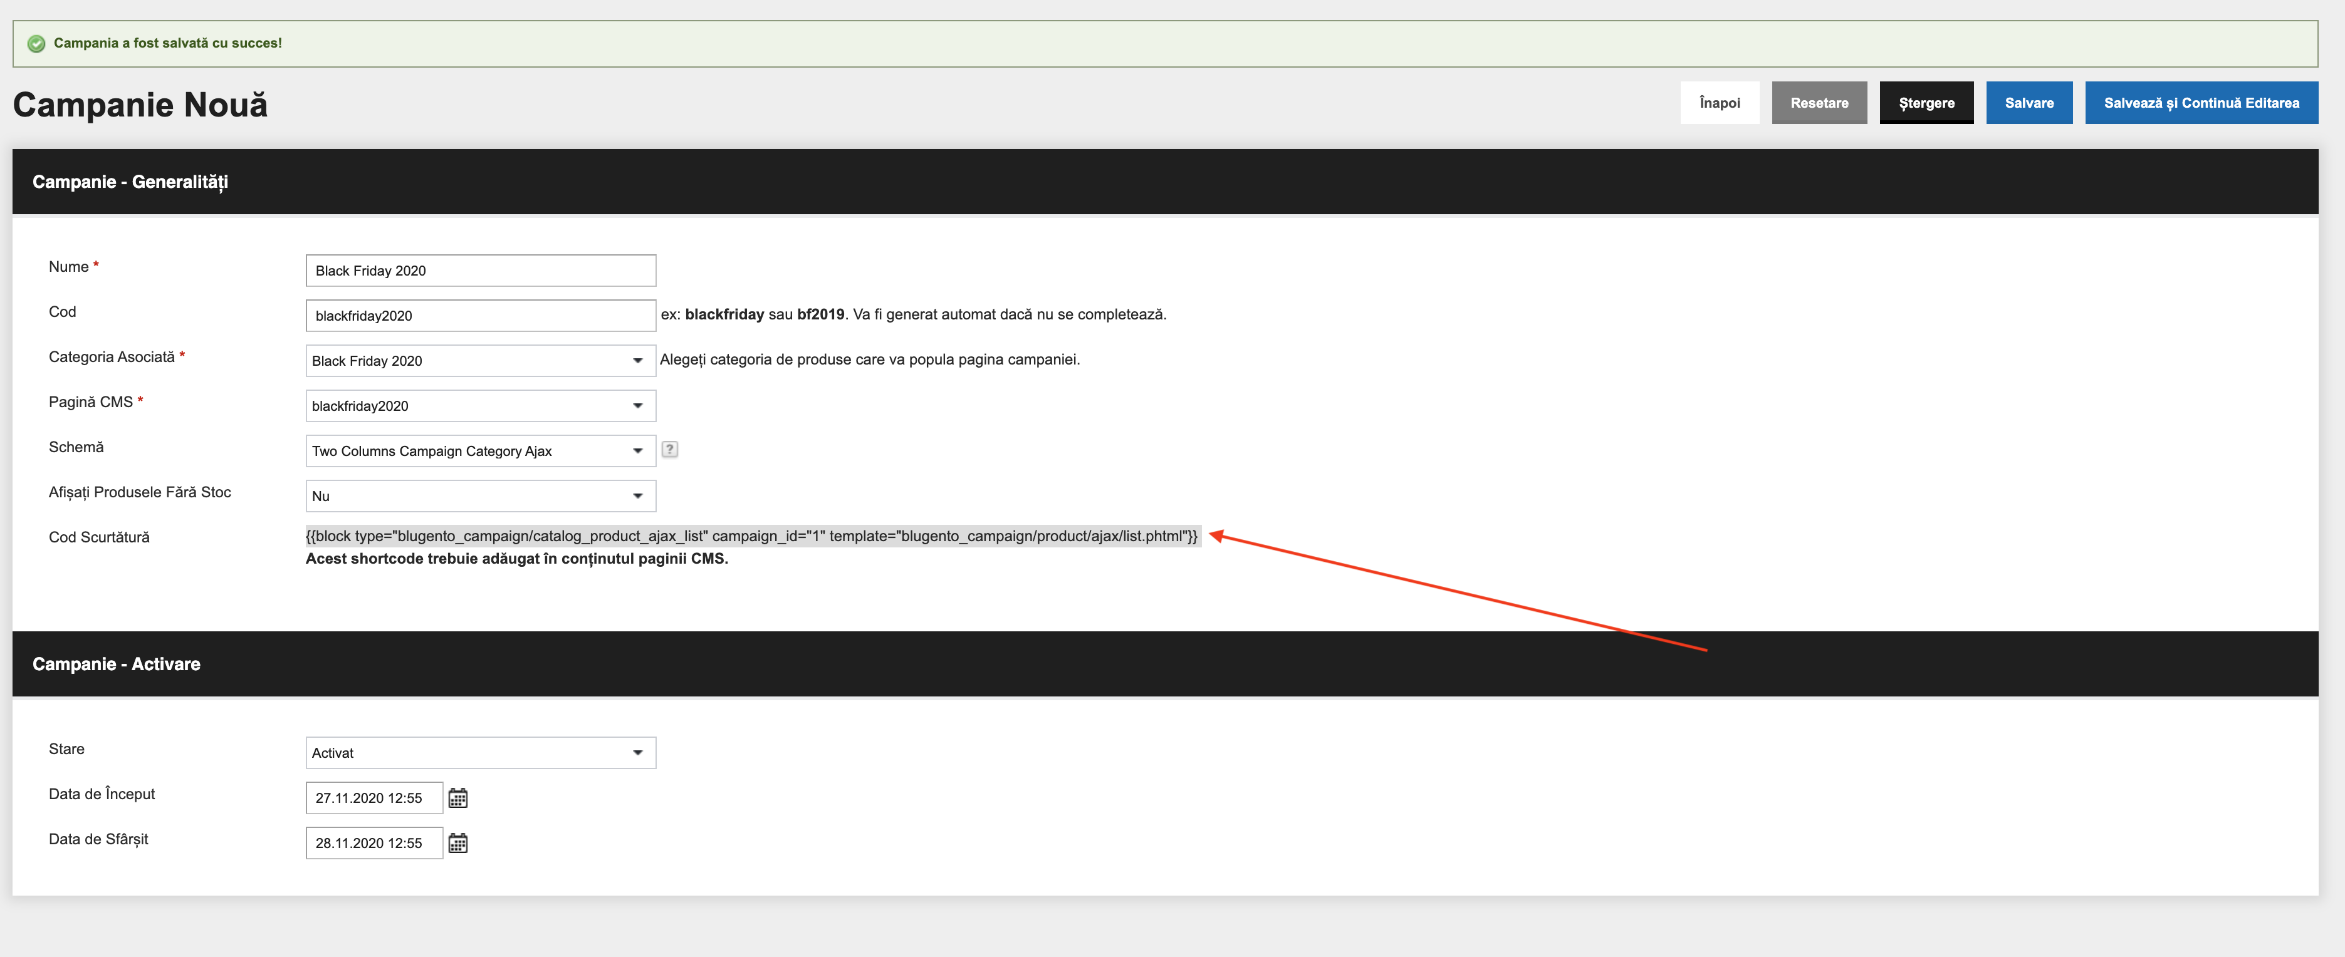
Task: Open the Stare status dropdown
Action: click(481, 753)
